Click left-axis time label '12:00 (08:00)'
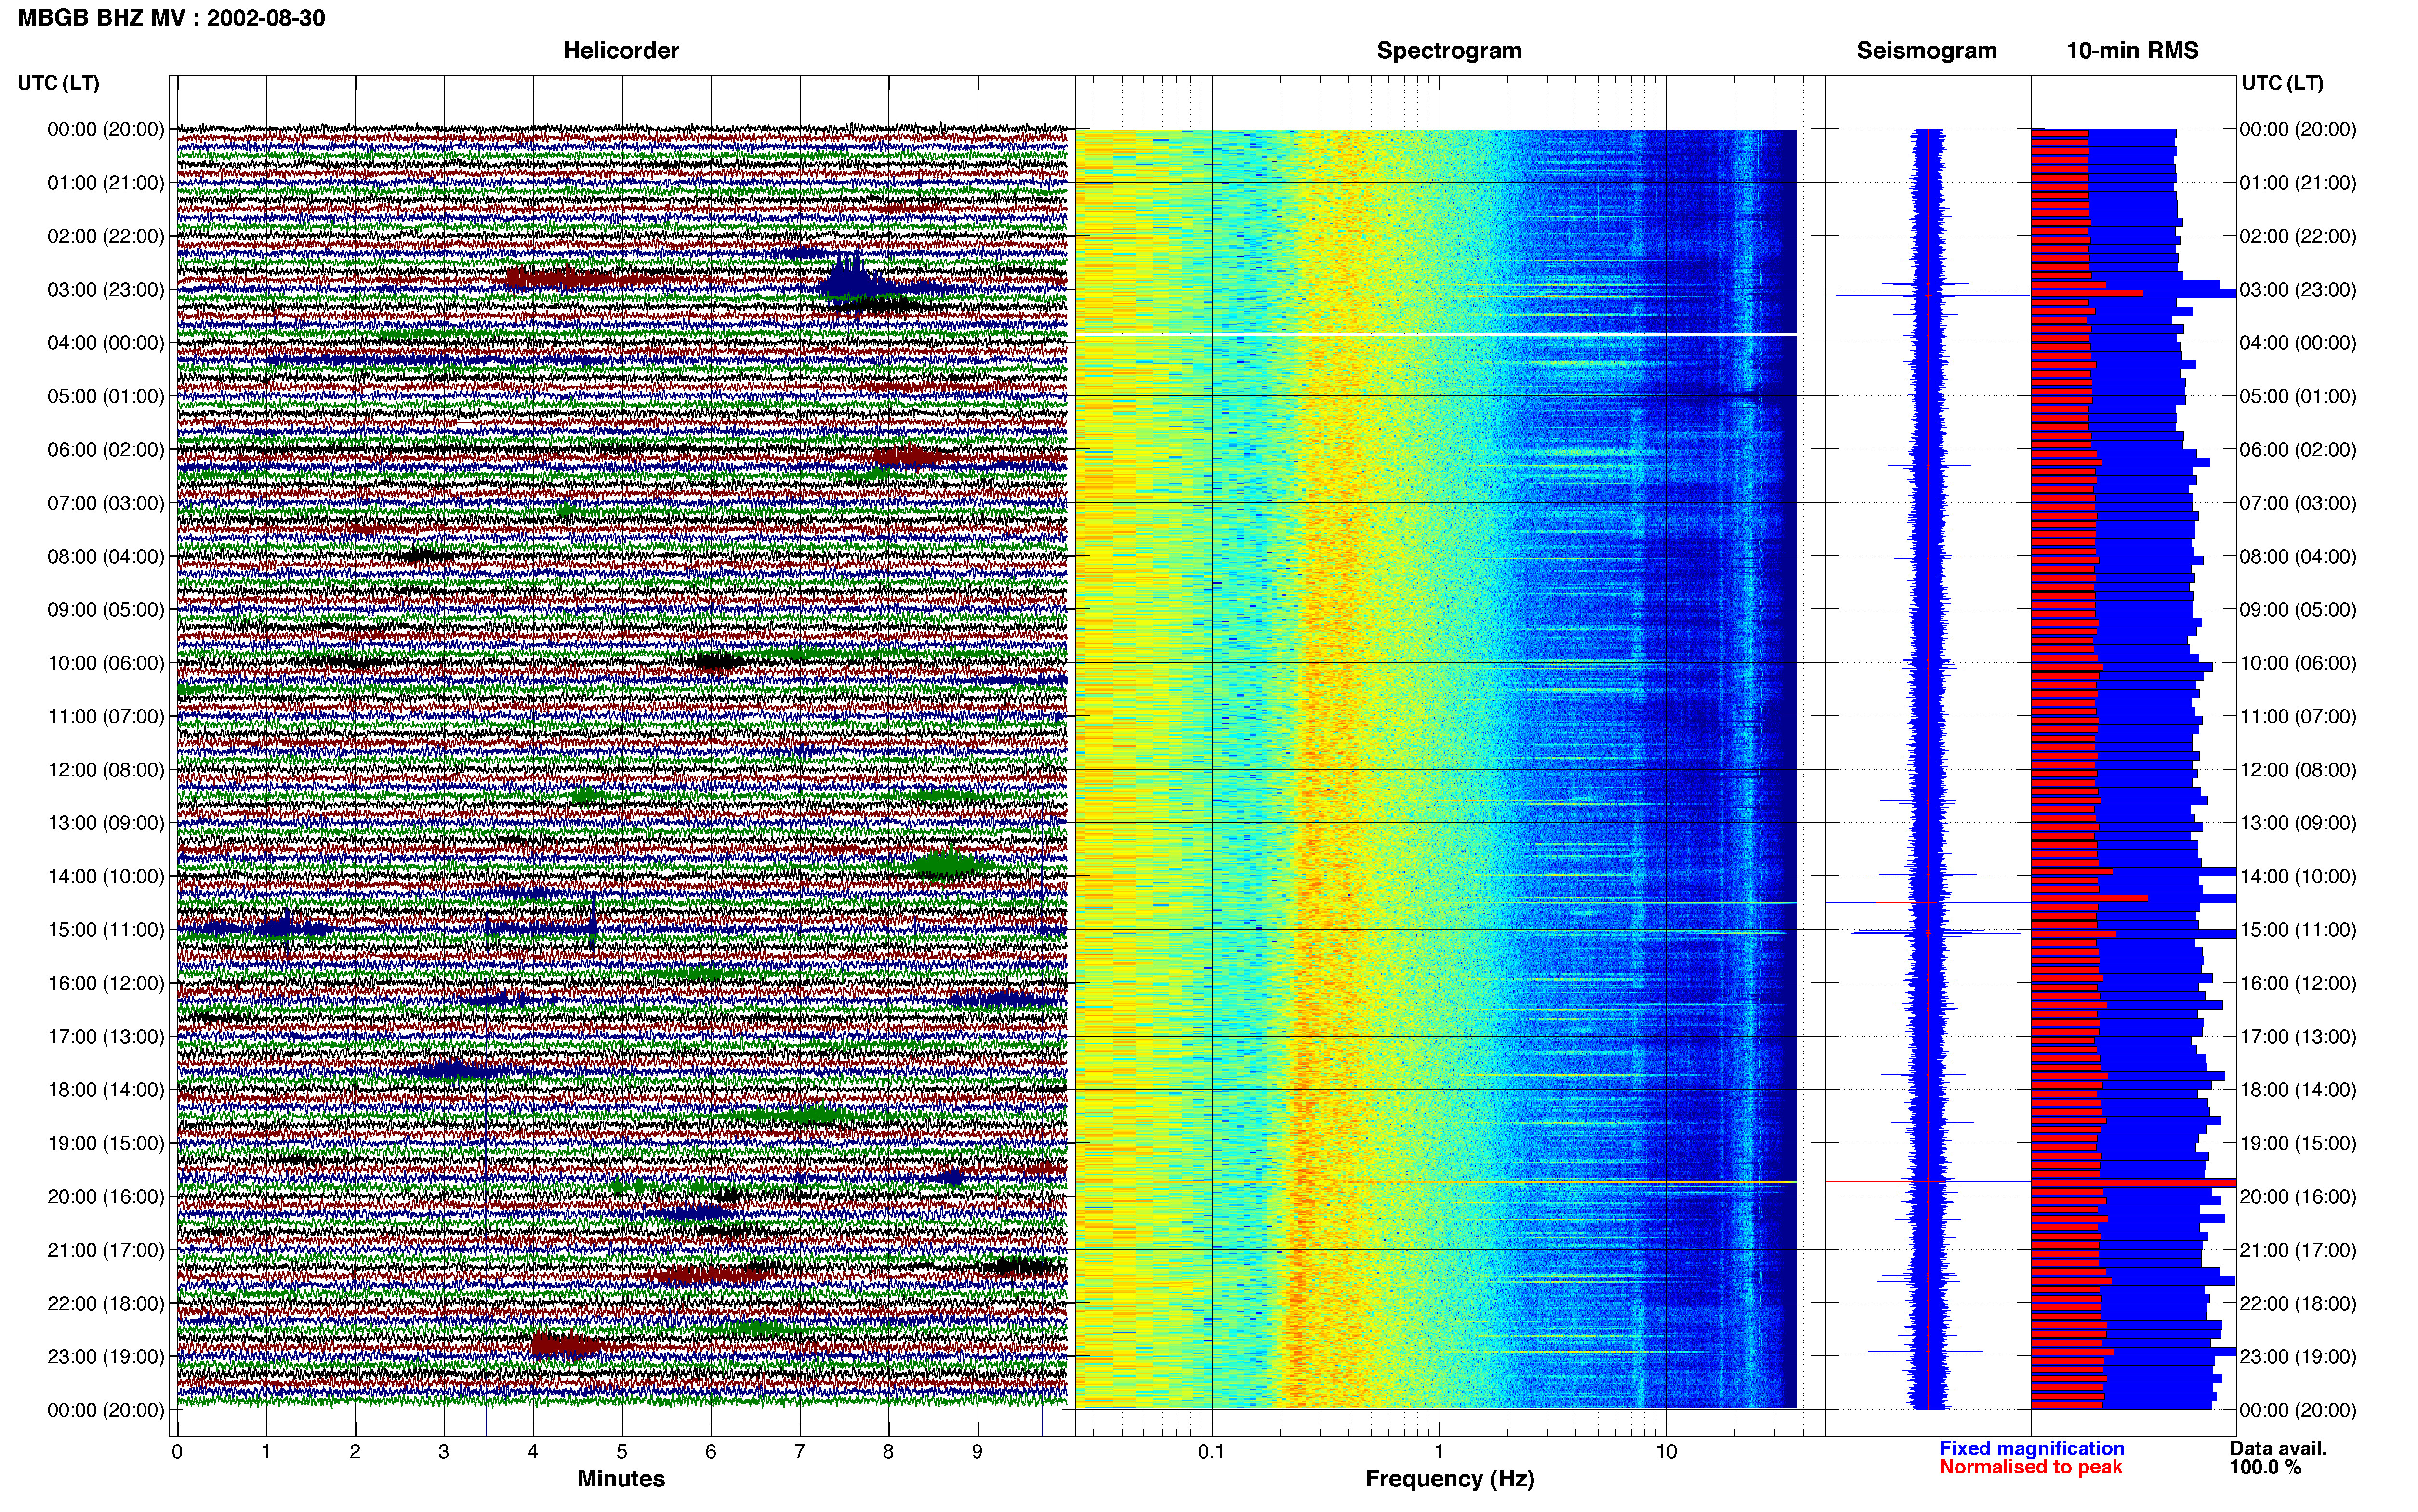Image resolution: width=2418 pixels, height=1512 pixels. tap(106, 770)
